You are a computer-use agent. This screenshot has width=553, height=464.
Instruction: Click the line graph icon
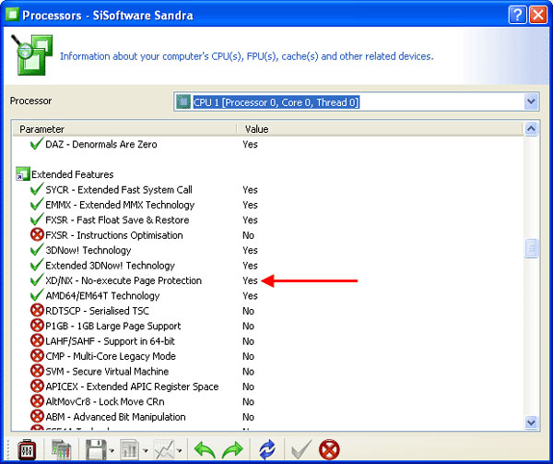164,449
